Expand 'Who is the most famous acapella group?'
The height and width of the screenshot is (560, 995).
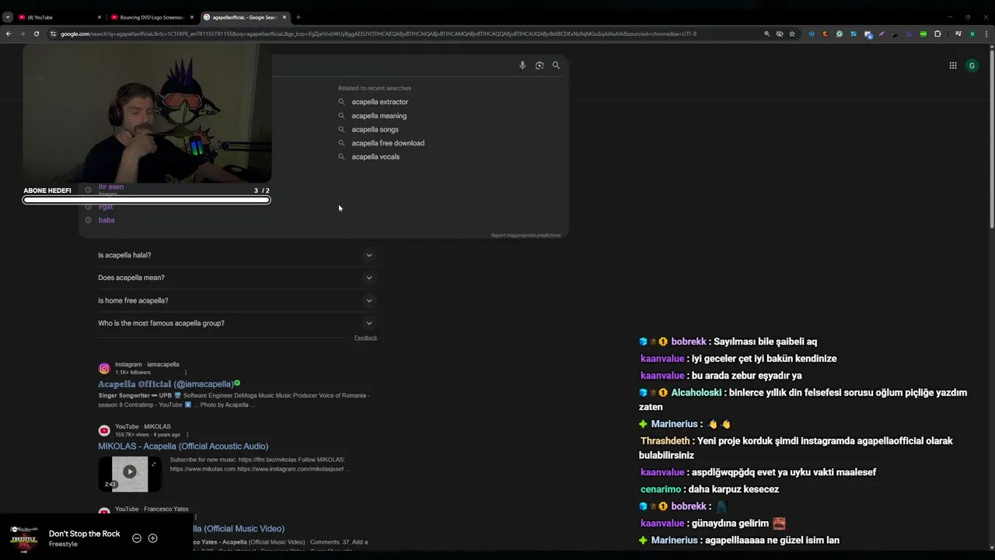coord(236,323)
